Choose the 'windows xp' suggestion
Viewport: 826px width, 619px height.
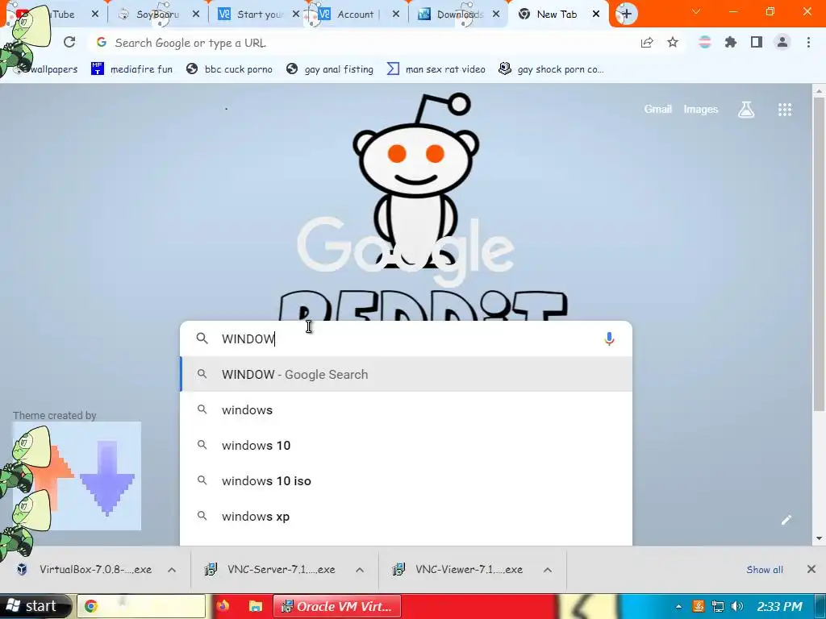pos(407,517)
